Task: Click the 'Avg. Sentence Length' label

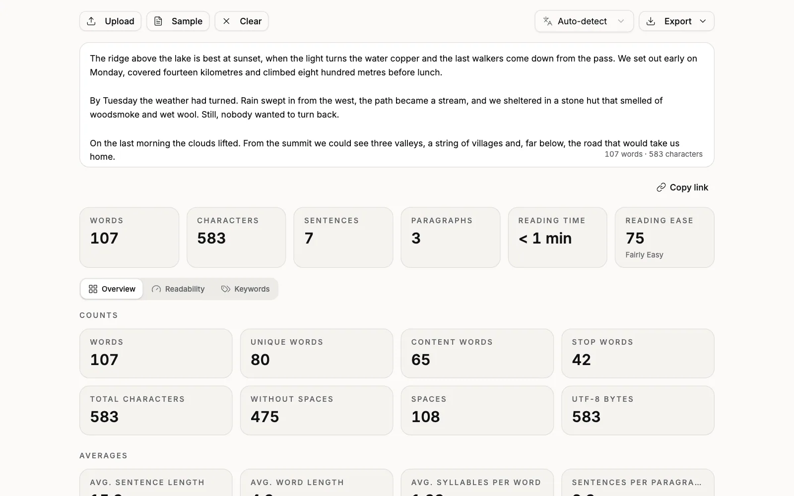Action: [147, 483]
